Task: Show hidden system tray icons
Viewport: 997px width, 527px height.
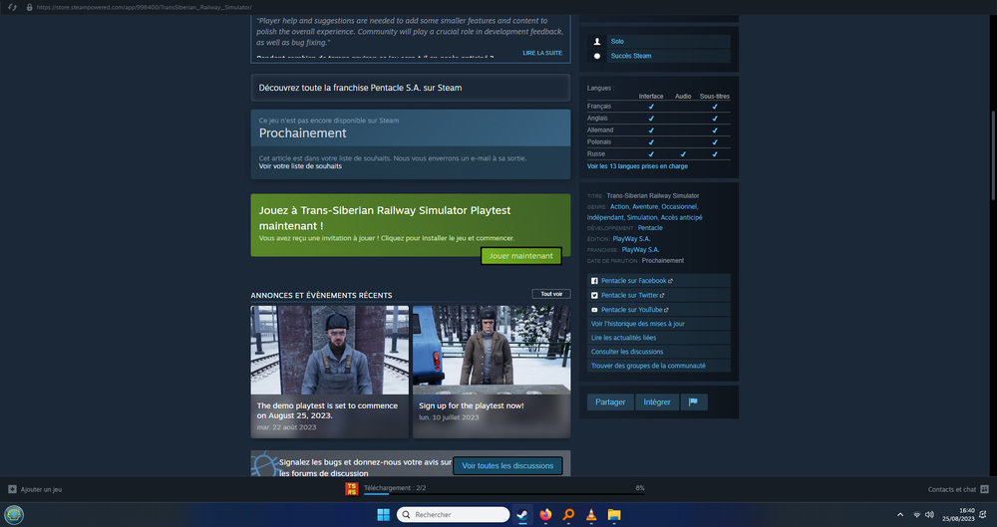Action: [899, 515]
